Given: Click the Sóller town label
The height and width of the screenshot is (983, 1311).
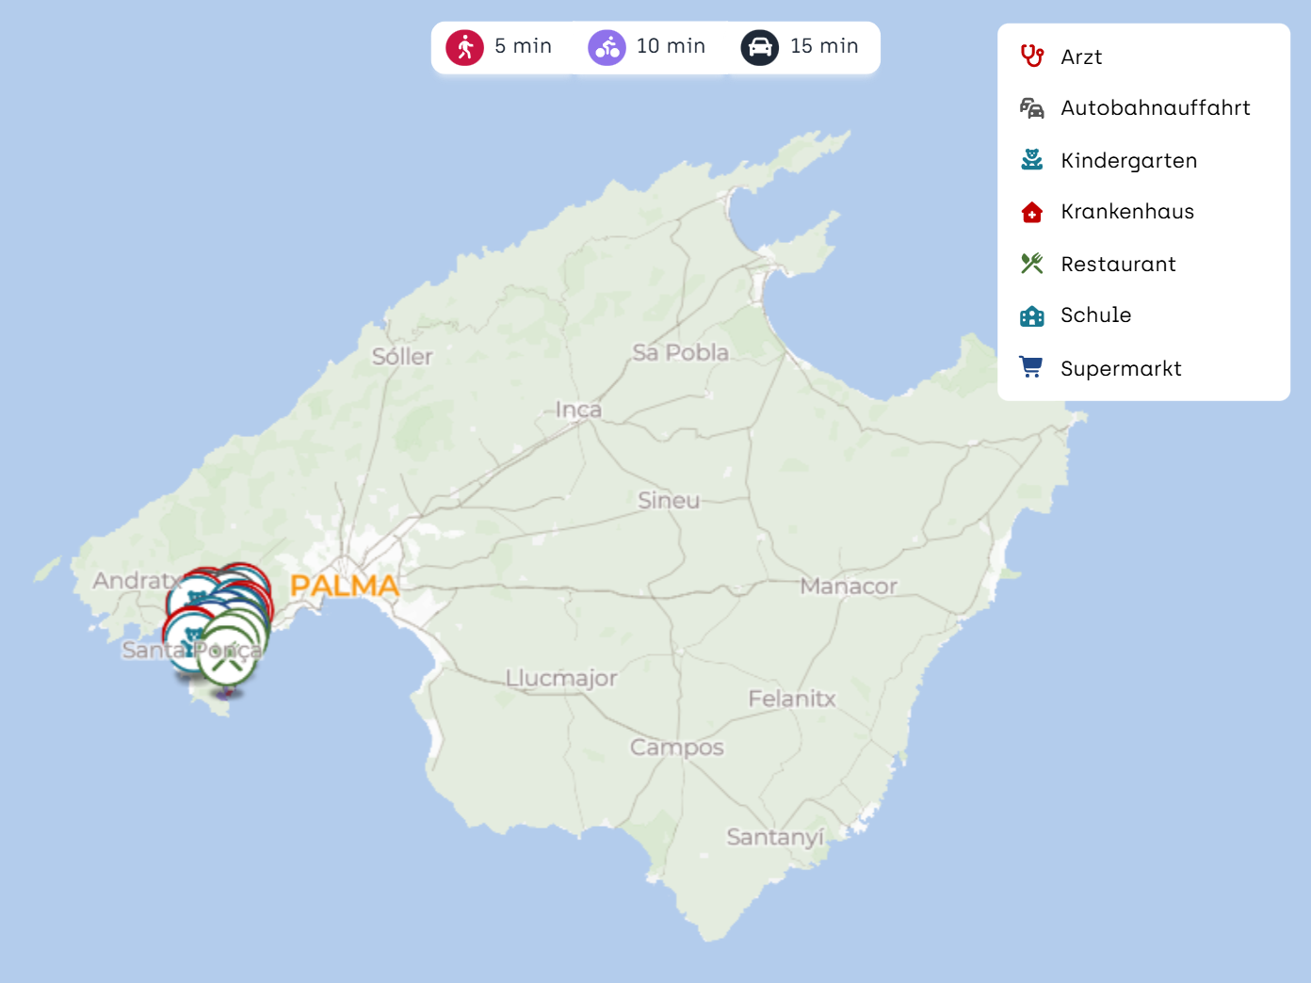Looking at the screenshot, I should (x=402, y=357).
